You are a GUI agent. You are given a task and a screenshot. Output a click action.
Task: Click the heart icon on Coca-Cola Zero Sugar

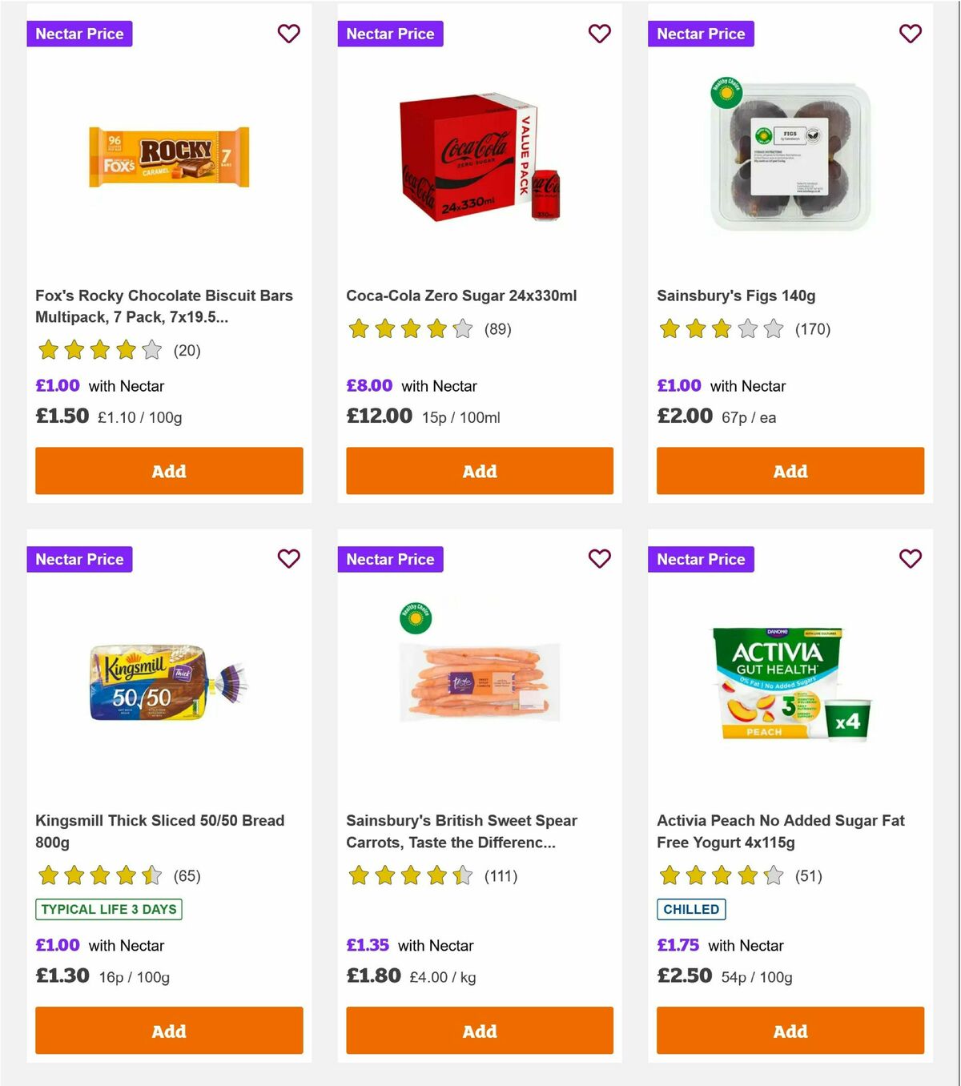click(599, 34)
